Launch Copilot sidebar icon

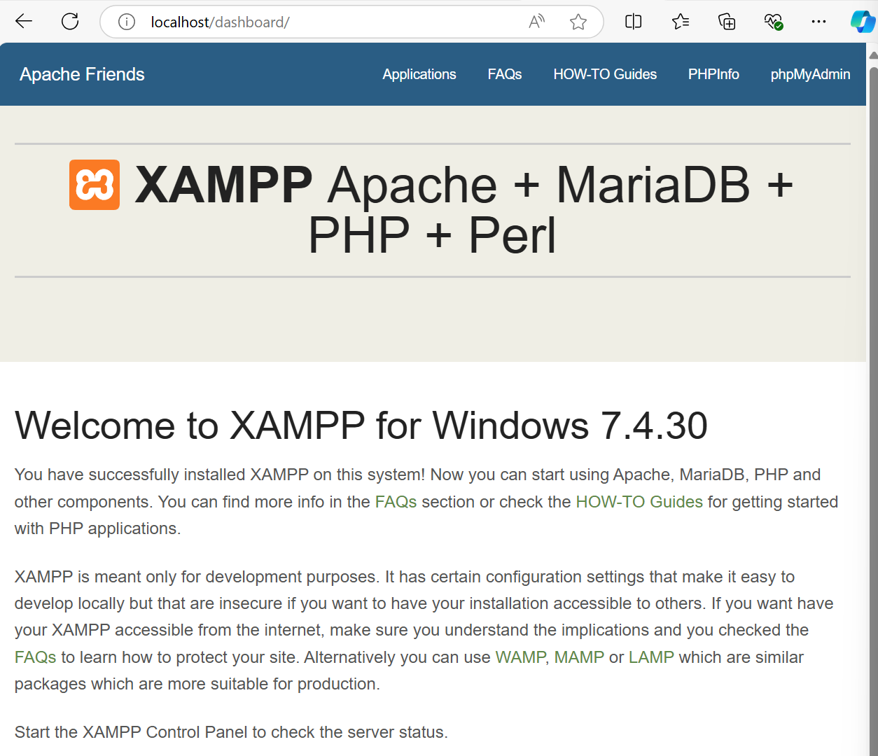point(862,22)
